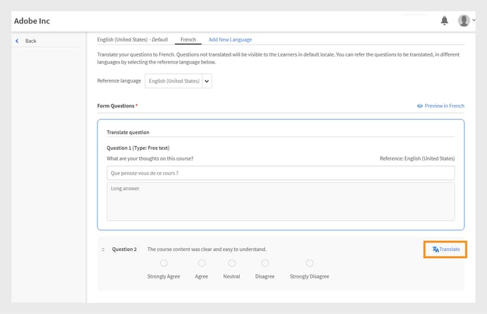Switch to the French language tab
The image size is (487, 314).
[x=188, y=40]
